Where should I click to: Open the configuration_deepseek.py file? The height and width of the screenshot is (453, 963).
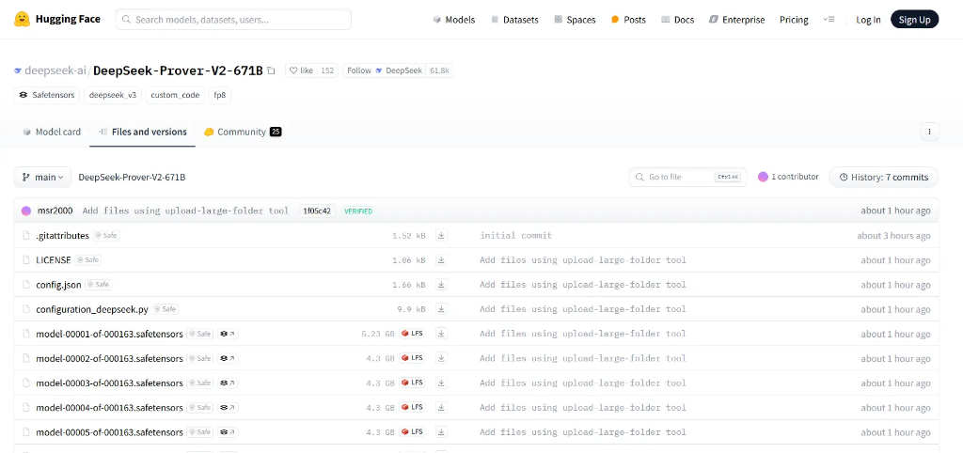(92, 309)
